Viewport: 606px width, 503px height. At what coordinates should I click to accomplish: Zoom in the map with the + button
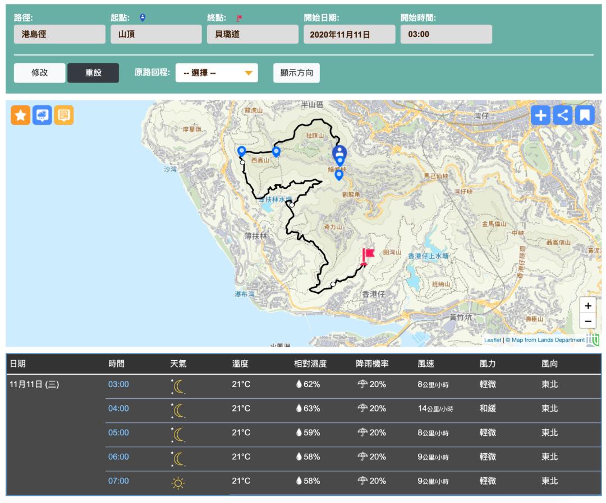(x=587, y=306)
